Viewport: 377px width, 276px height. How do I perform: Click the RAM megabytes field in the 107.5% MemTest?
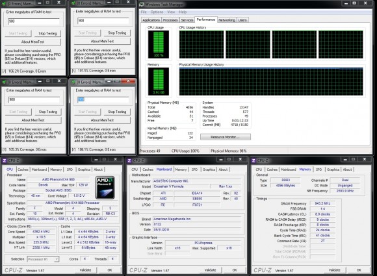(103, 21)
